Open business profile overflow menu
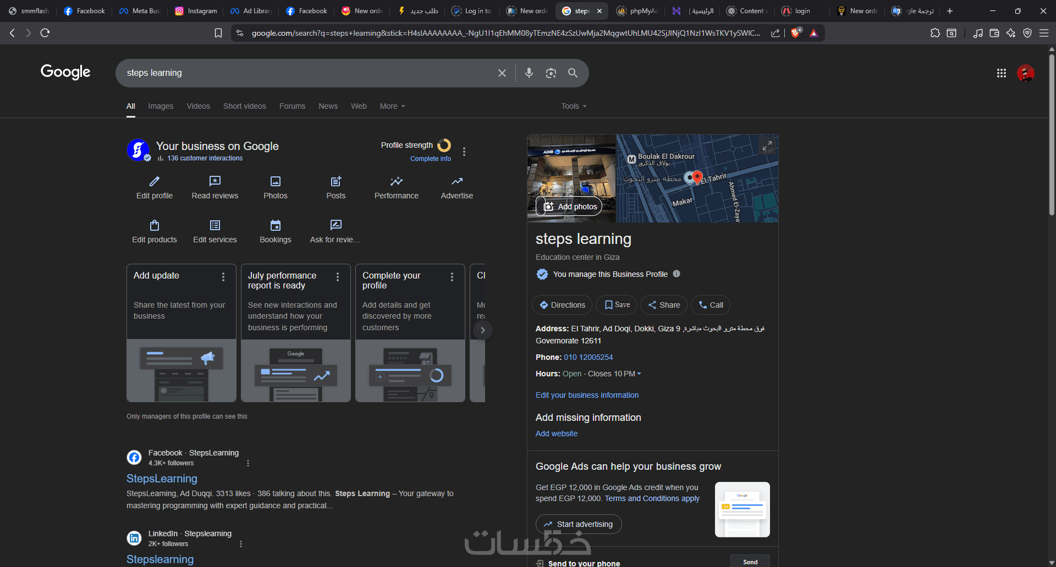The width and height of the screenshot is (1056, 567). tap(464, 152)
